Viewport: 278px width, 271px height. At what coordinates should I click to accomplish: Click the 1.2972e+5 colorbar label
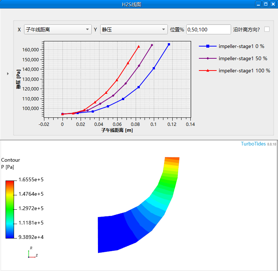[x=31, y=208]
